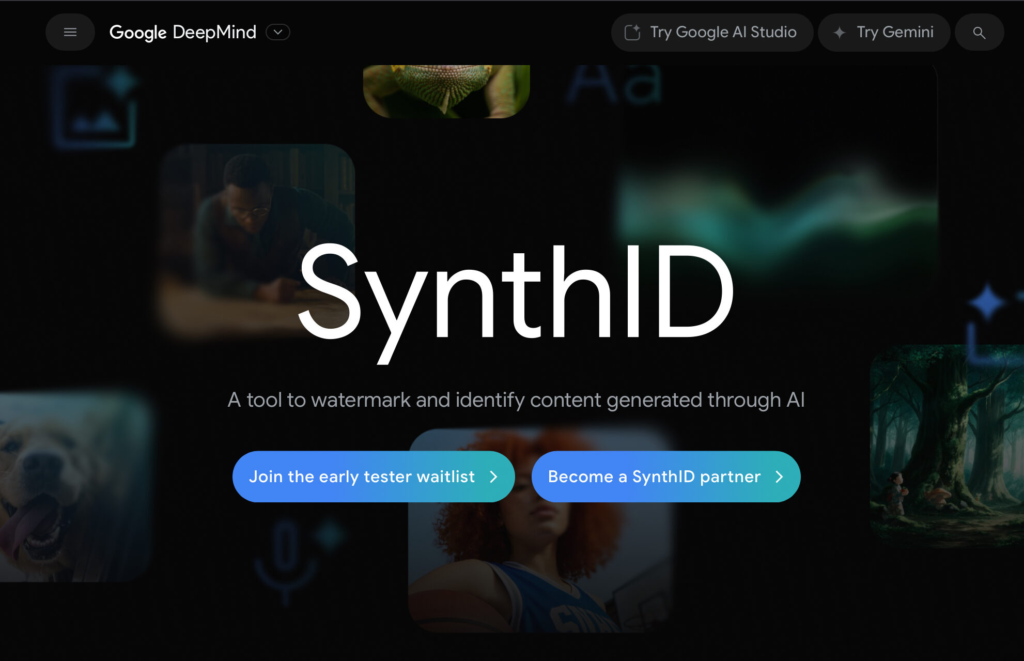The height and width of the screenshot is (661, 1024).
Task: Click the magnifier search icon
Action: coord(979,33)
